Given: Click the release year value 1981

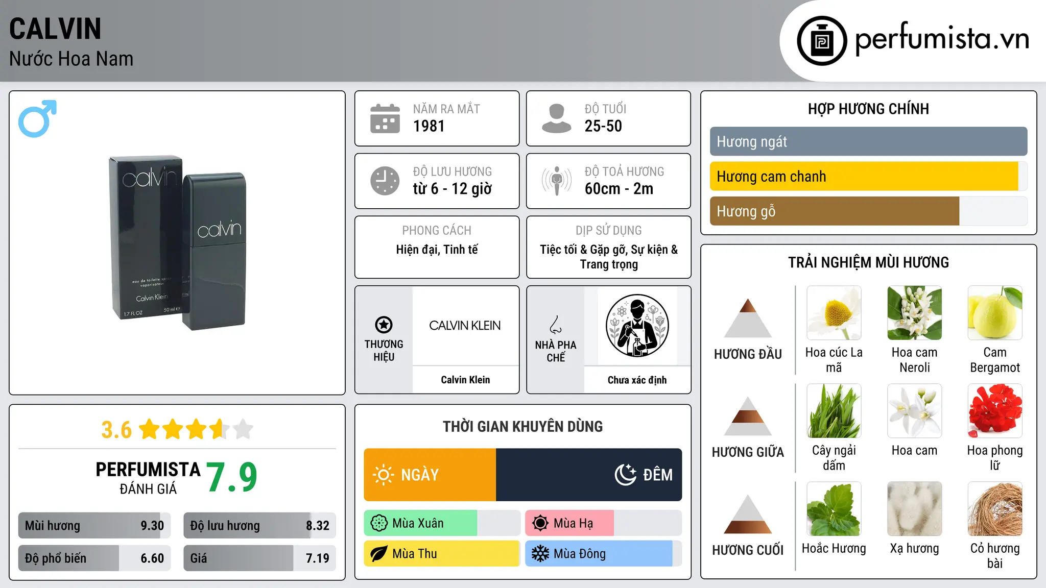Looking at the screenshot, I should (x=429, y=126).
